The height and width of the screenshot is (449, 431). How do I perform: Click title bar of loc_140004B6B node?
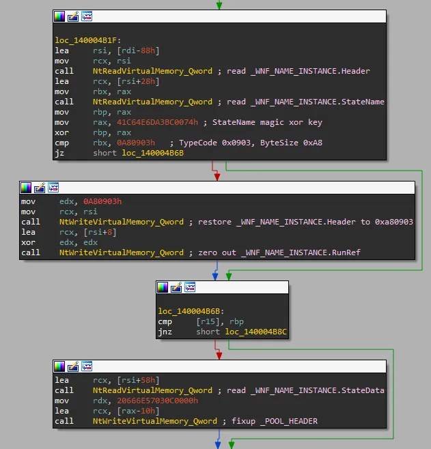tap(223, 287)
